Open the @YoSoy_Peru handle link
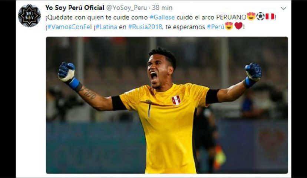This screenshot has width=307, height=178. point(126,8)
